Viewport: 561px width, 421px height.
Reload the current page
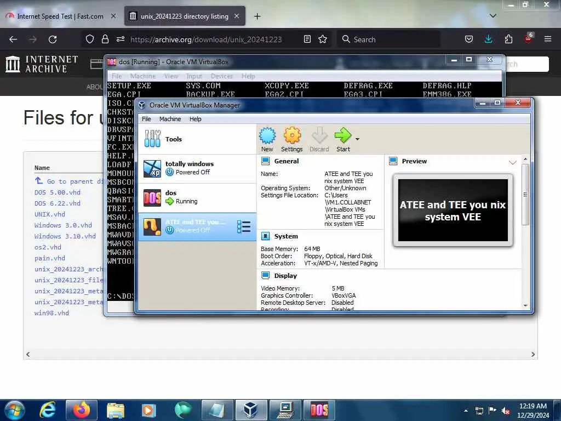click(53, 39)
